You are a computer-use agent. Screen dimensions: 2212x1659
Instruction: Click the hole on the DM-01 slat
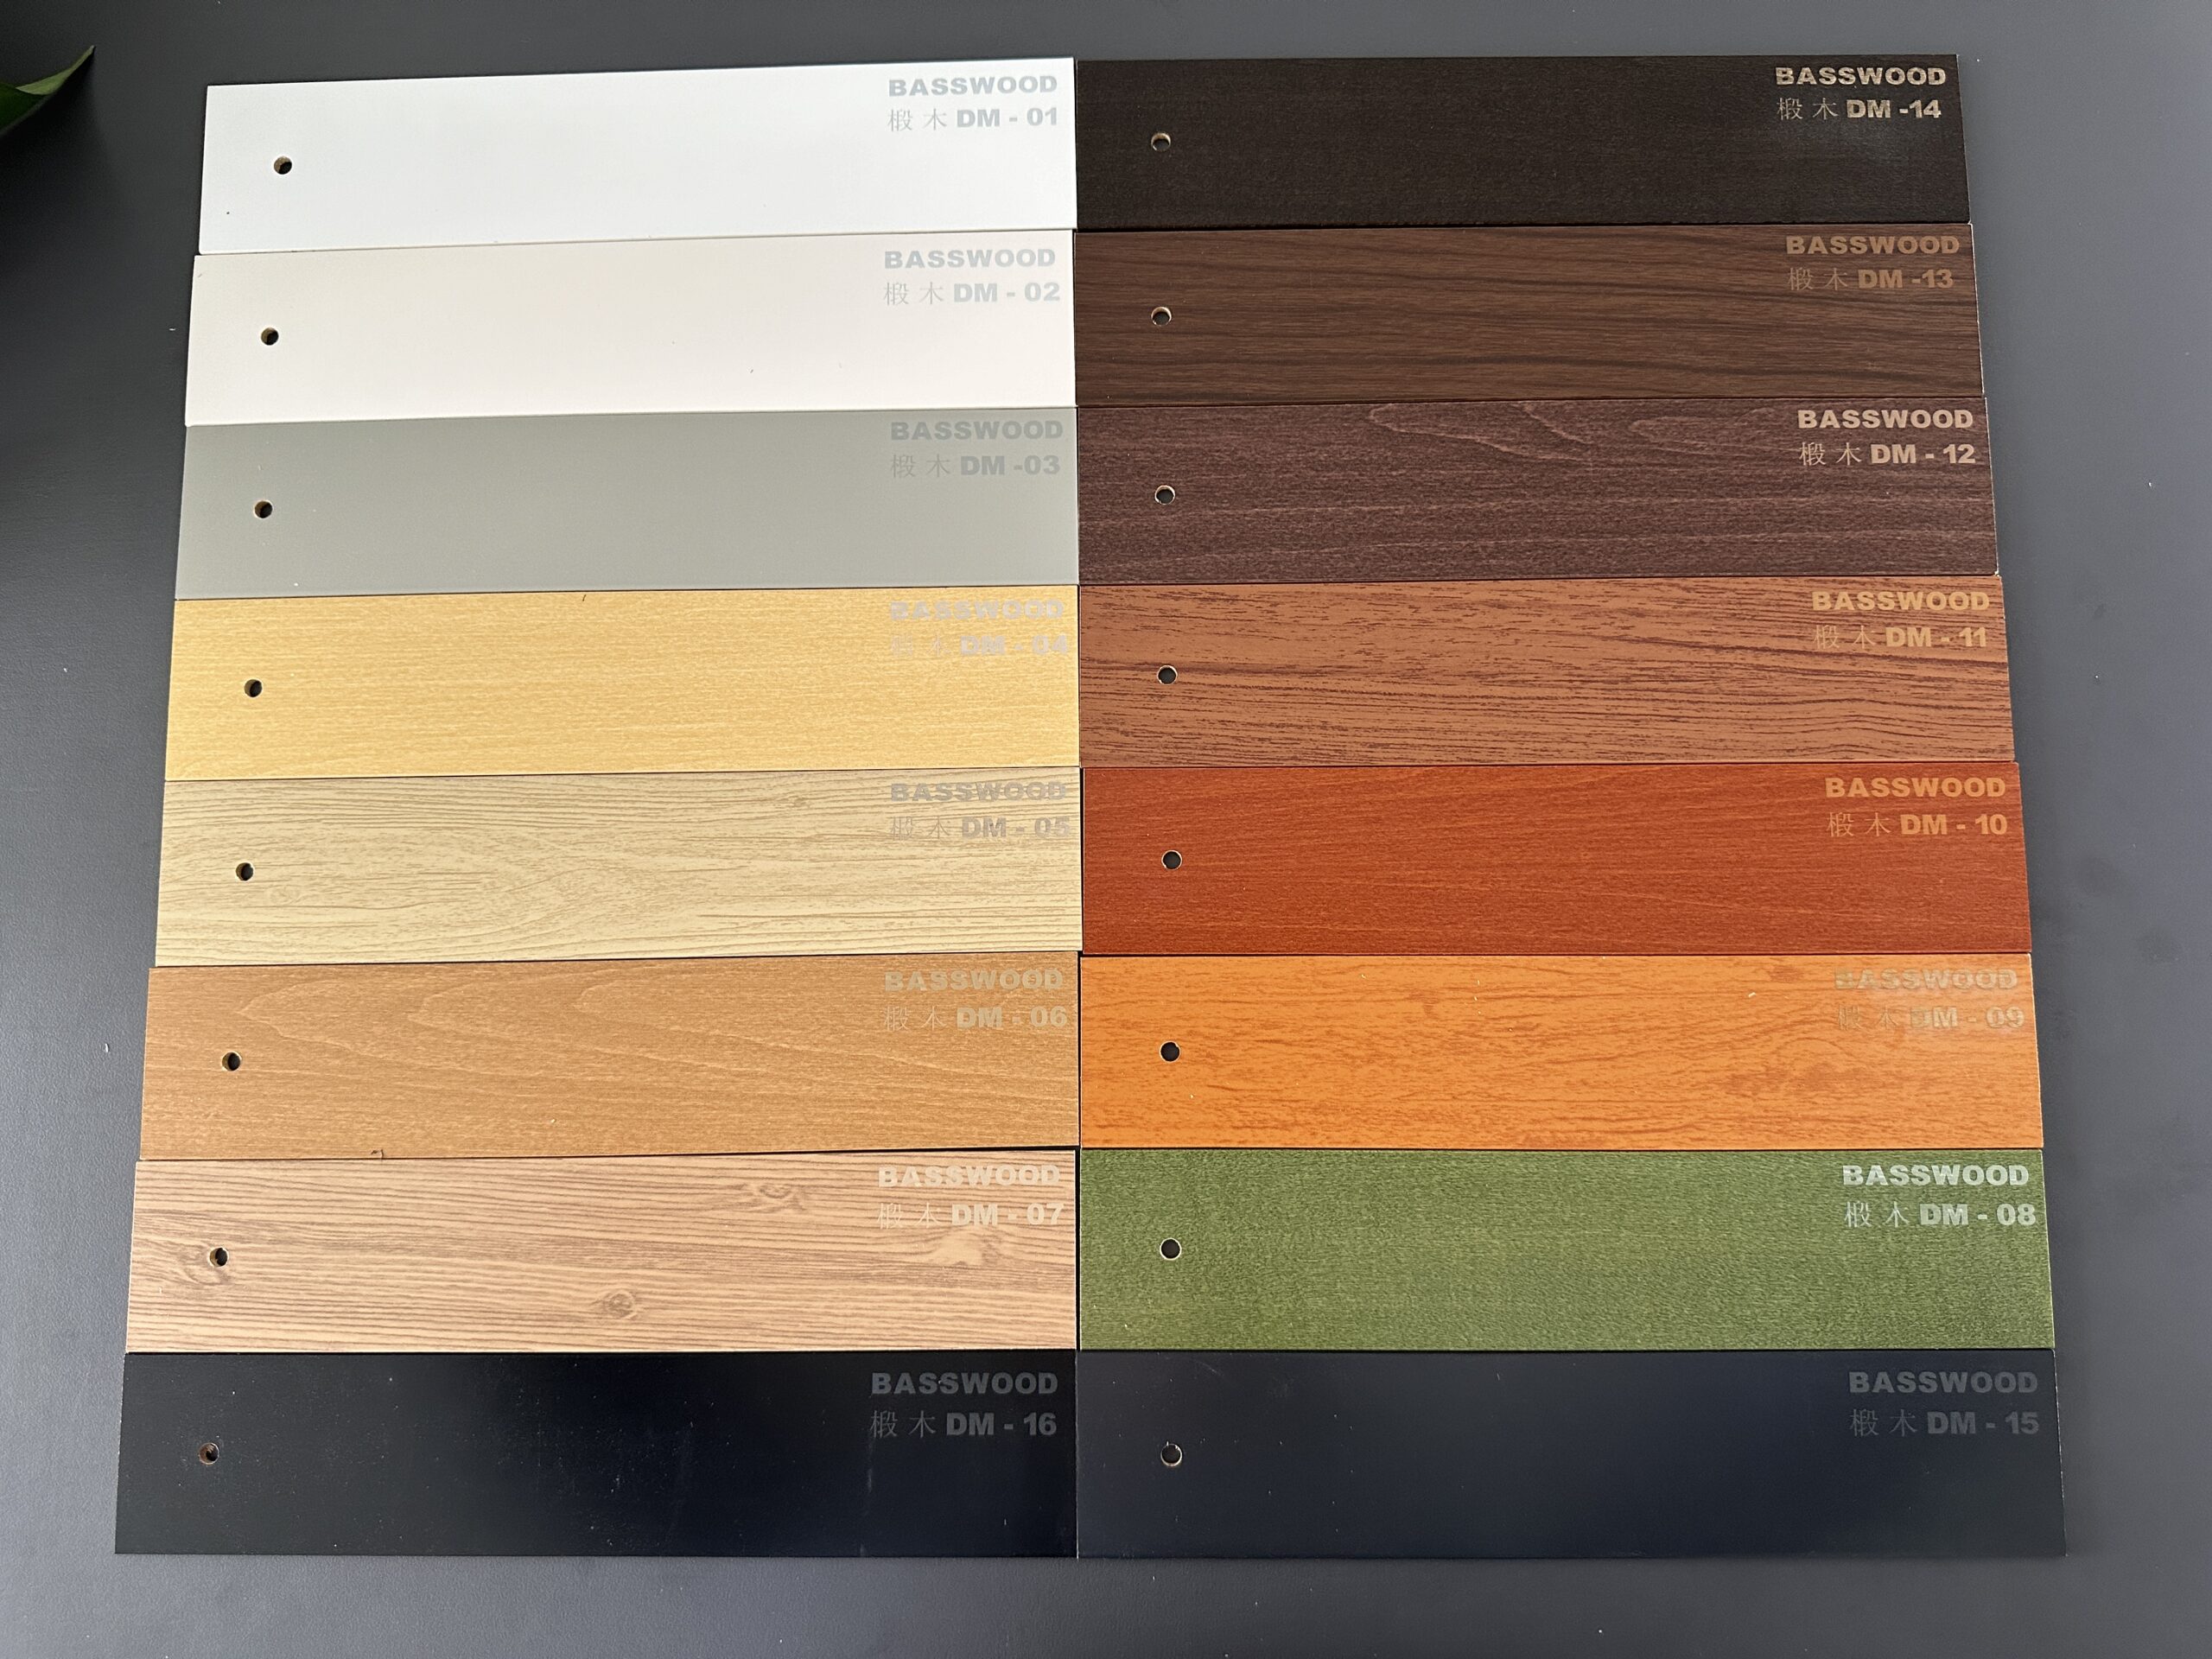pos(284,165)
